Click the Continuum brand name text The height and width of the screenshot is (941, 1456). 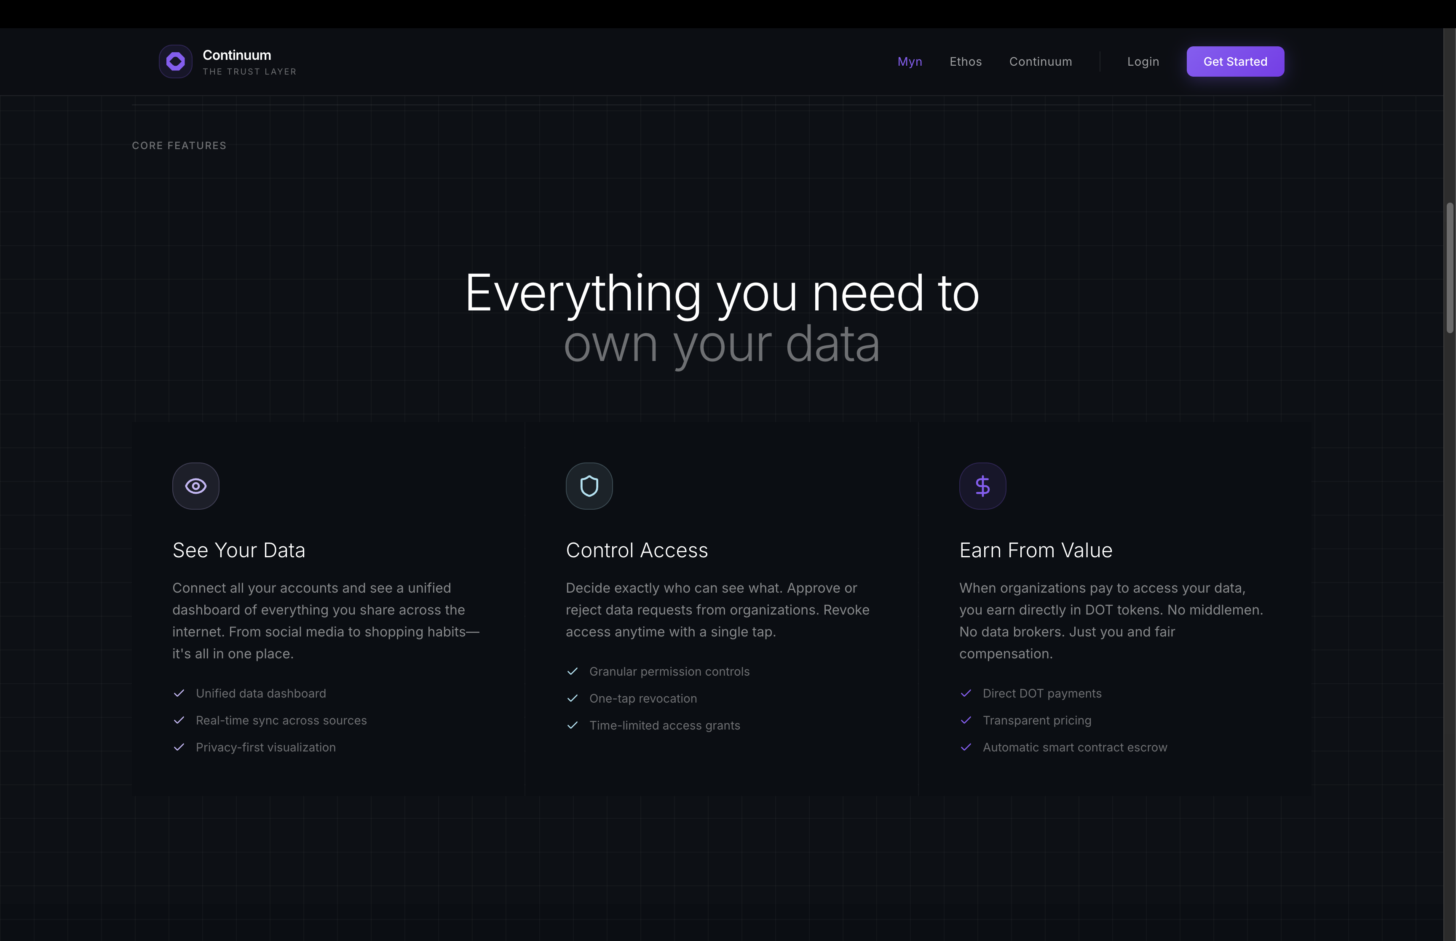(236, 55)
